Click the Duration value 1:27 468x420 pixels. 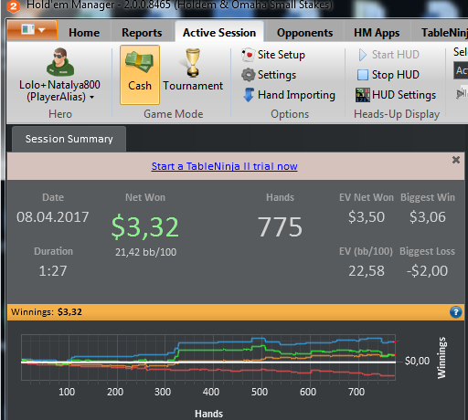click(53, 271)
